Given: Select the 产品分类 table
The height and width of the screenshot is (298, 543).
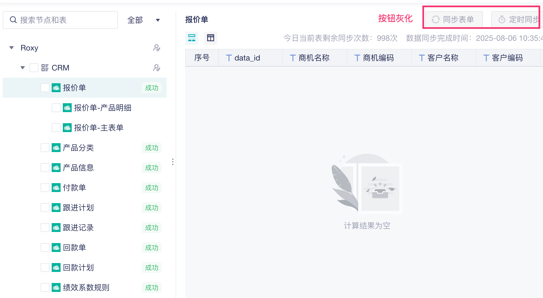Looking at the screenshot, I should pyautogui.click(x=78, y=148).
